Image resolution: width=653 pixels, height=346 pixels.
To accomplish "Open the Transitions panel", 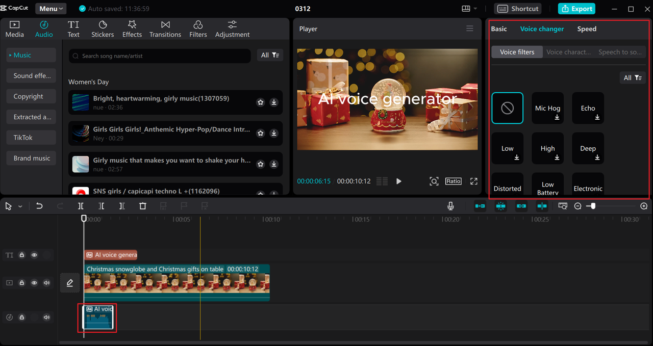I will pyautogui.click(x=165, y=29).
